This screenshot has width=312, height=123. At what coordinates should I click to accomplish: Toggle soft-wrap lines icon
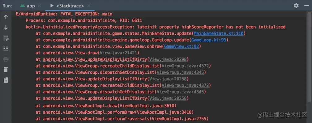6,38
